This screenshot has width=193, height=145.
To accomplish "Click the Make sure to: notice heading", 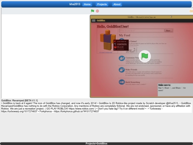I will point(164,85).
